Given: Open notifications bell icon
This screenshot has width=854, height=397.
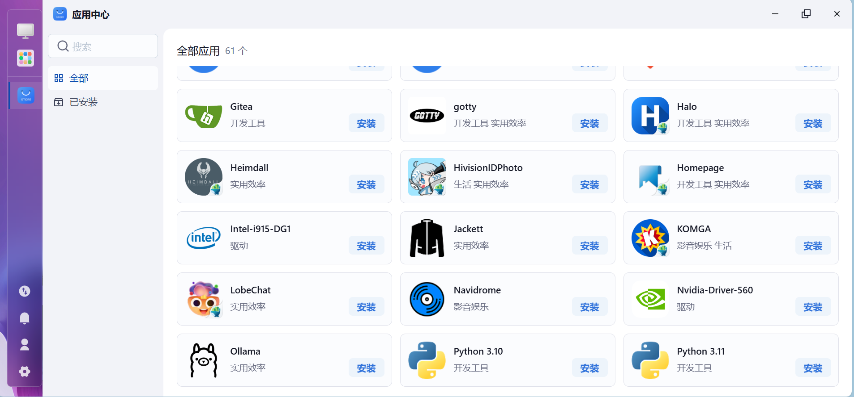Looking at the screenshot, I should pyautogui.click(x=25, y=318).
